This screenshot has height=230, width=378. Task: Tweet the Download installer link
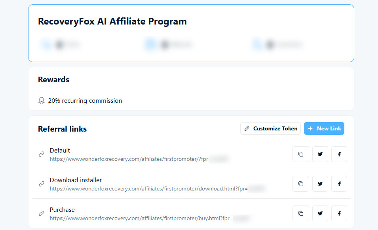pyautogui.click(x=320, y=184)
